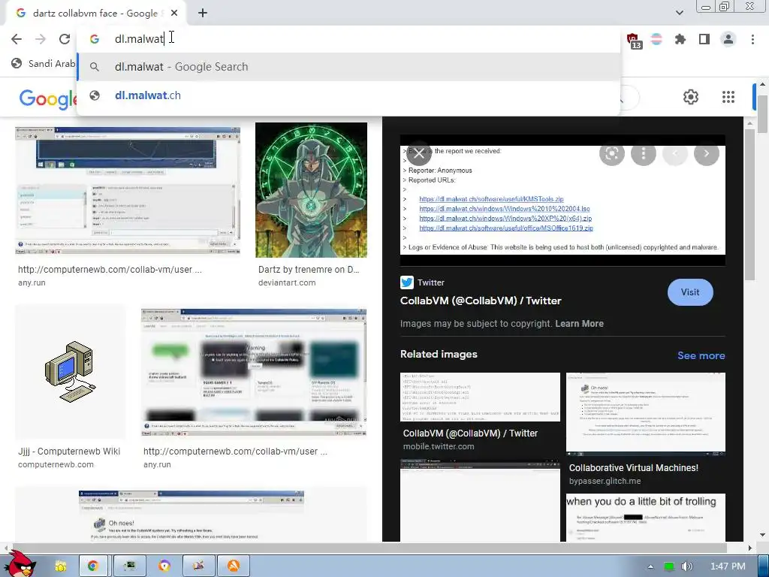Image resolution: width=769 pixels, height=577 pixels.
Task: Click the forward navigation arrow
Action: pyautogui.click(x=41, y=39)
